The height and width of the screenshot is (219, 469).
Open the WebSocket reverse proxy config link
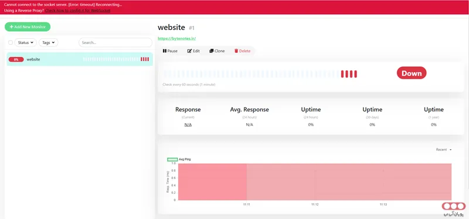pyautogui.click(x=78, y=11)
